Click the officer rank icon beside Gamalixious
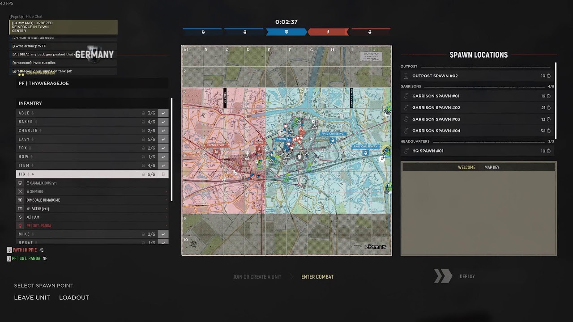 (20, 183)
